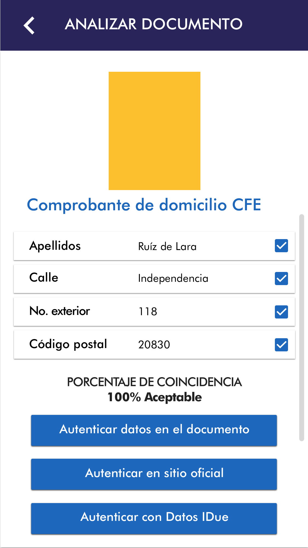
Task: Click the Código postal label
Action: 68,344
